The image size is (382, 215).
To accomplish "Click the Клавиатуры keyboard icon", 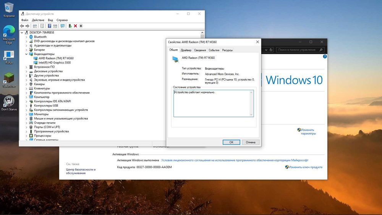I will coord(31,88).
